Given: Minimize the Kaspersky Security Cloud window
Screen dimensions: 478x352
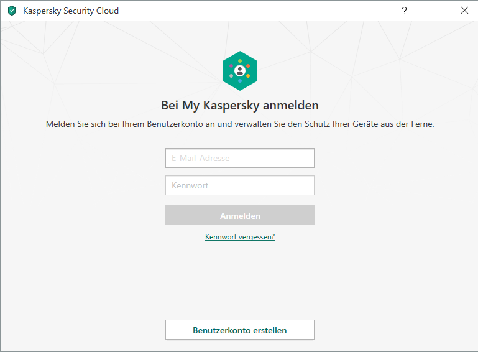Looking at the screenshot, I should [x=434, y=11].
